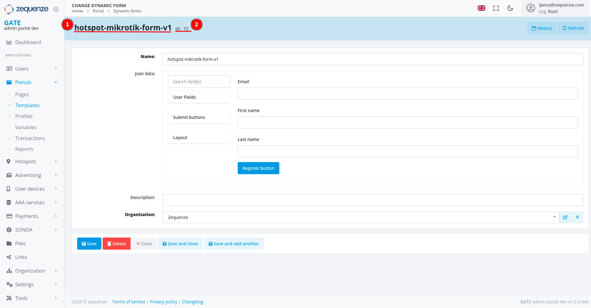Click the Save and close button
The height and width of the screenshot is (308, 591).
point(180,244)
